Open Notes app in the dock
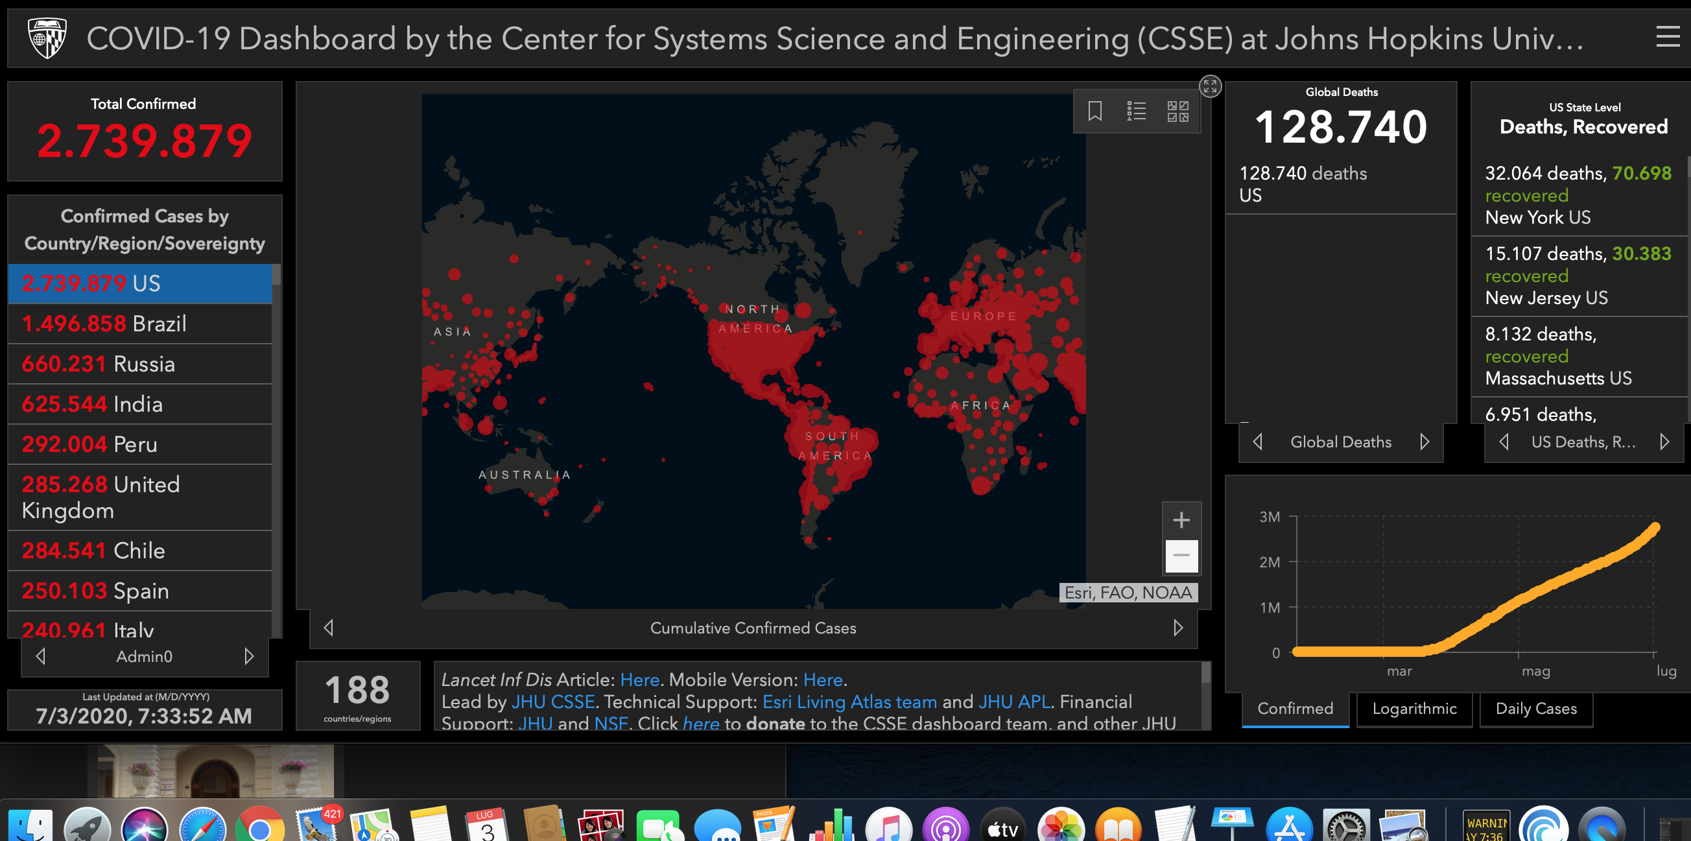This screenshot has height=841, width=1691. point(431,825)
